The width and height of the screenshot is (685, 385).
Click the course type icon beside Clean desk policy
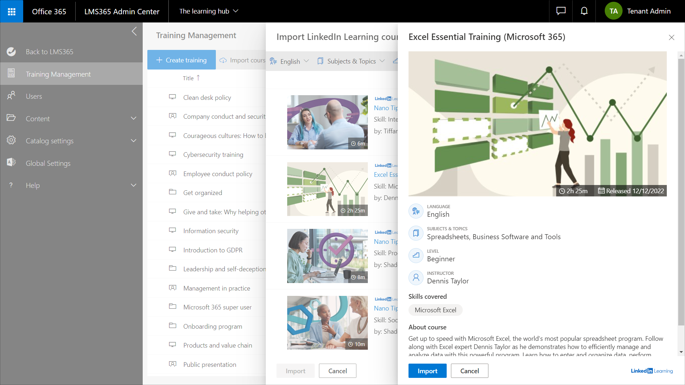tap(173, 97)
